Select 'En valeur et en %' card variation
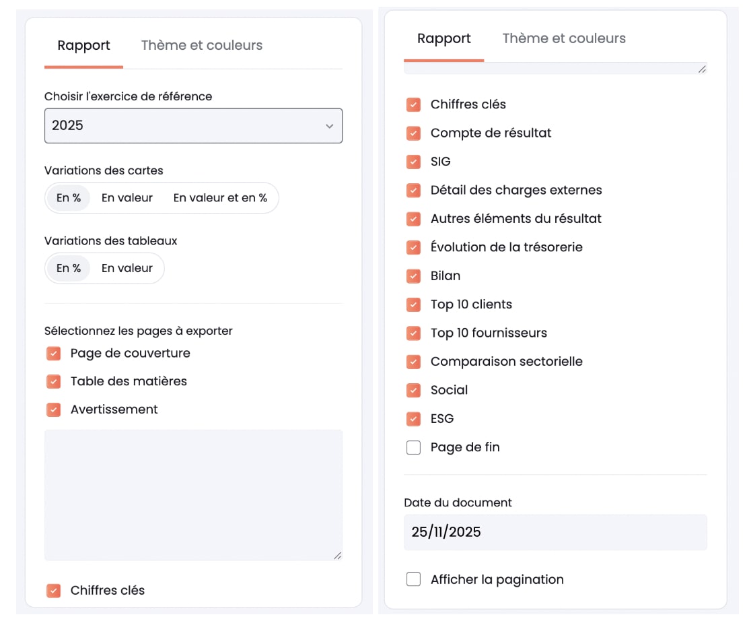This screenshot has height=621, width=747. [220, 198]
